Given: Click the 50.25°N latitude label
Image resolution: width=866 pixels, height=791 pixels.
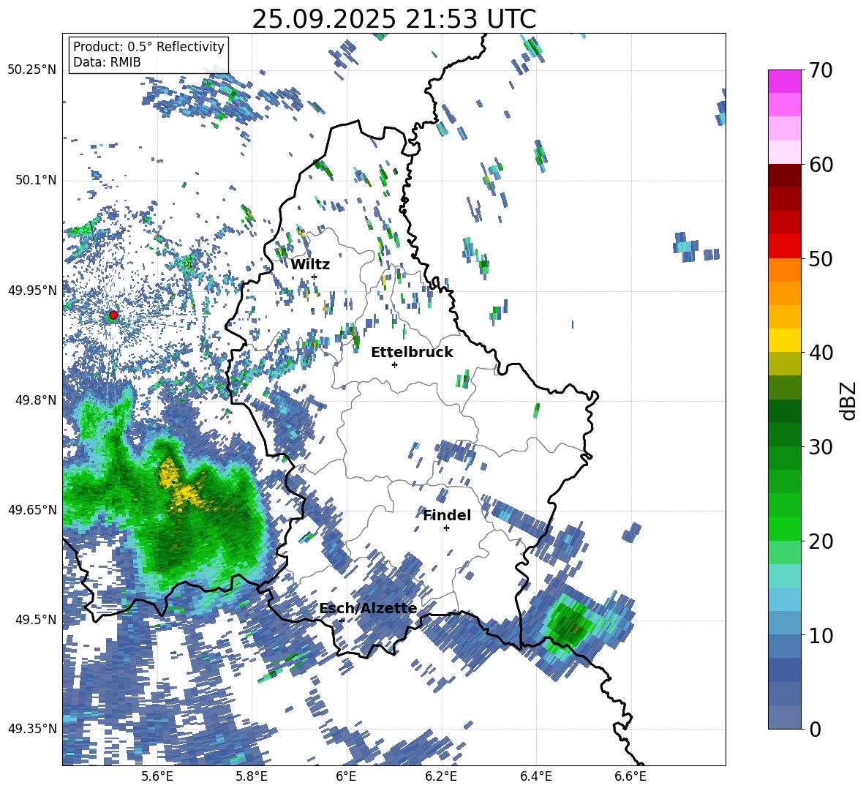Looking at the screenshot, I should point(32,70).
